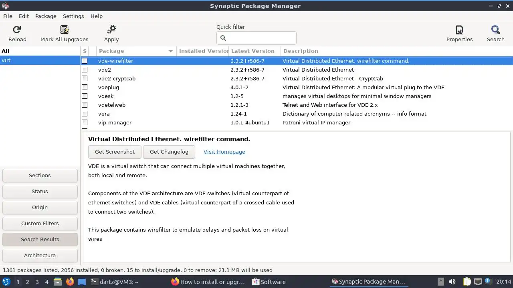Launch Firefox from taskbar quick launch
This screenshot has height=288, width=513.
pos(70,282)
